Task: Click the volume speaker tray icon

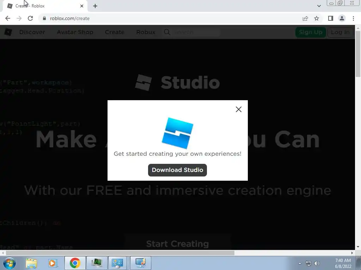Action: 317,263
